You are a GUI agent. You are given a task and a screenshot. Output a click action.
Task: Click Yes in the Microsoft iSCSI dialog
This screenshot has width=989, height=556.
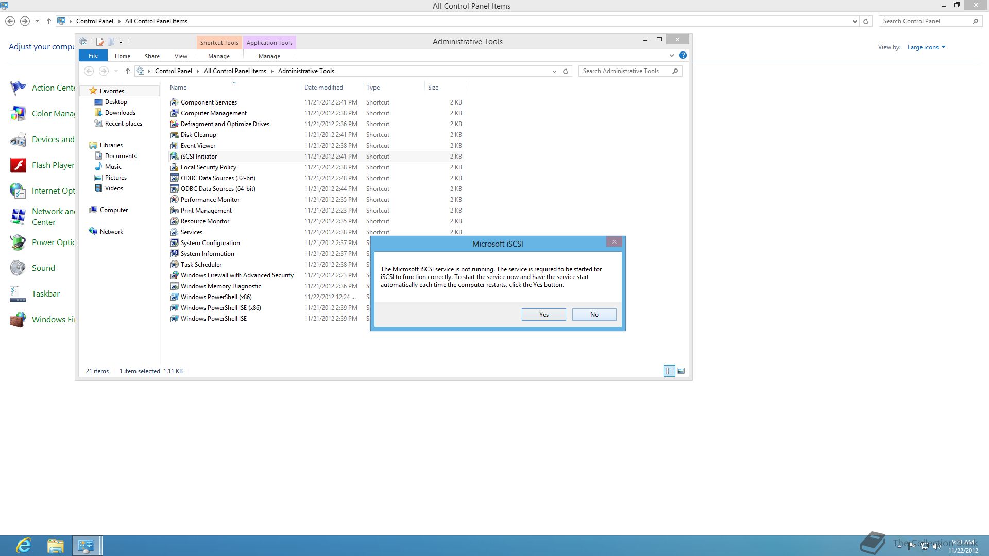click(x=543, y=315)
